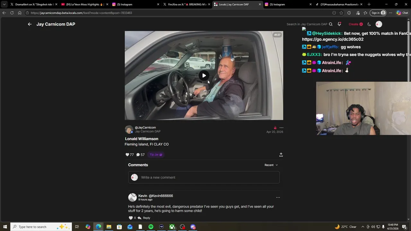Click the Create button
Image resolution: width=411 pixels, height=231 pixels.
[355, 24]
